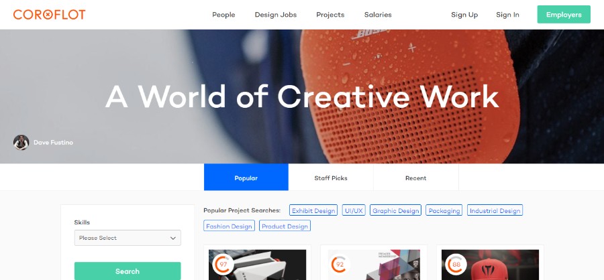Switch to the Staff Picks tab
Viewport: 604px width, 280px height.
[331, 178]
